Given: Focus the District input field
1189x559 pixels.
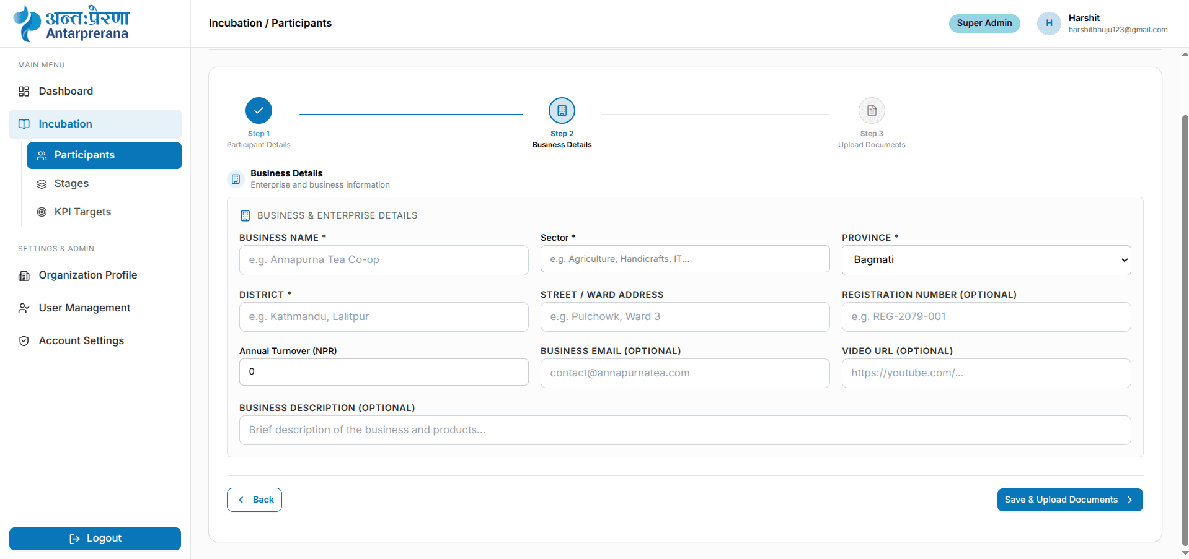Looking at the screenshot, I should coord(384,317).
